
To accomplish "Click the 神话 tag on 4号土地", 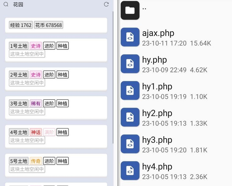I will click(x=36, y=132).
